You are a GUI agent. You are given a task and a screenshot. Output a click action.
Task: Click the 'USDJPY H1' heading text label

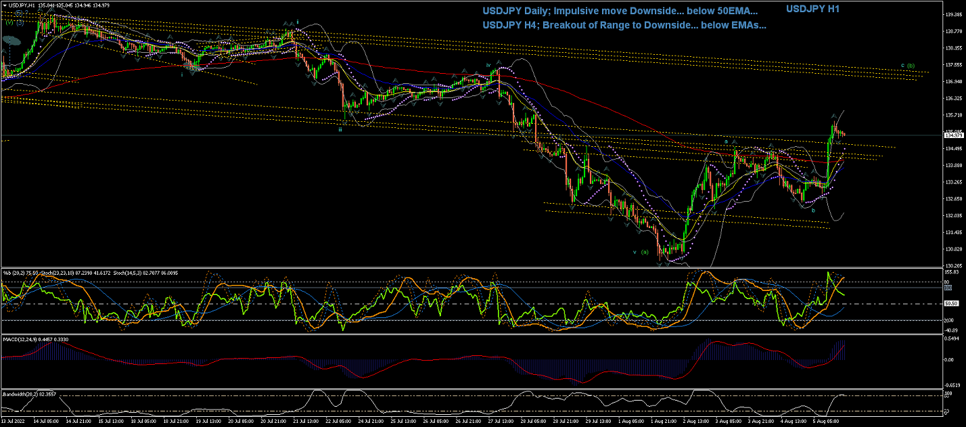click(812, 9)
